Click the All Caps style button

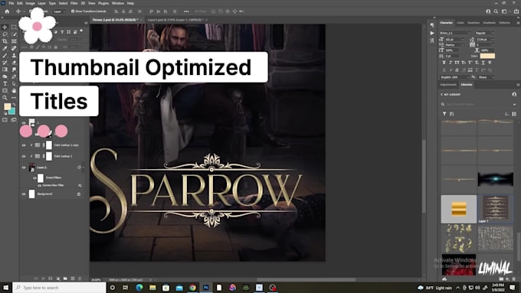coord(457,63)
